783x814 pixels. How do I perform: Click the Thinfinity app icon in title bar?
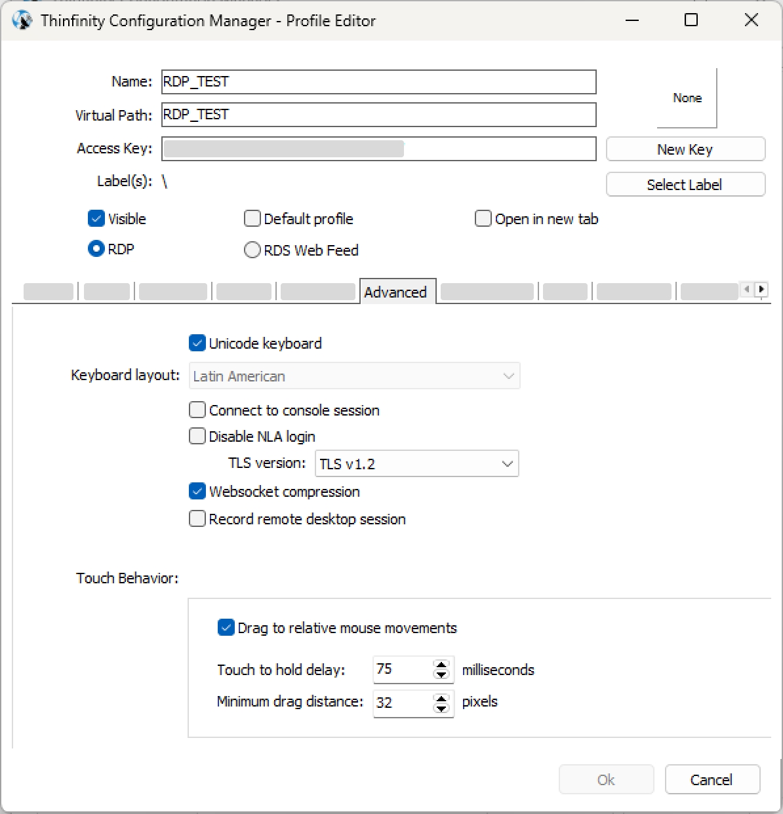(x=22, y=20)
